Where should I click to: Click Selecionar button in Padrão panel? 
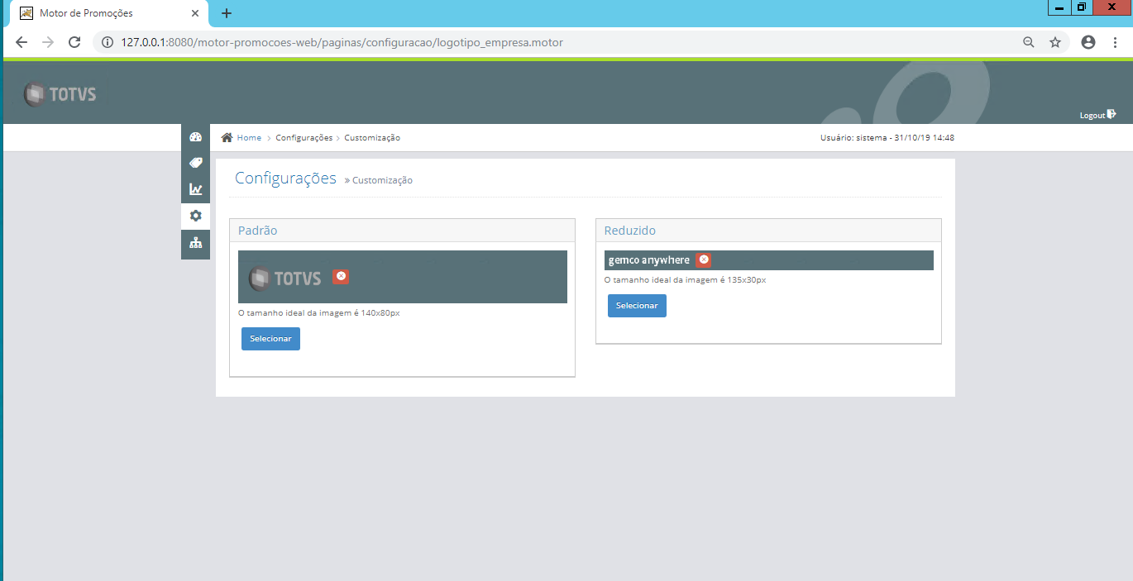pos(270,339)
